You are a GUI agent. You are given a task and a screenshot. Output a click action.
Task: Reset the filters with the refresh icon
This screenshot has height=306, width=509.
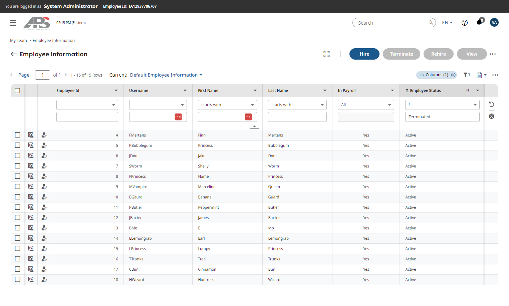point(491,104)
